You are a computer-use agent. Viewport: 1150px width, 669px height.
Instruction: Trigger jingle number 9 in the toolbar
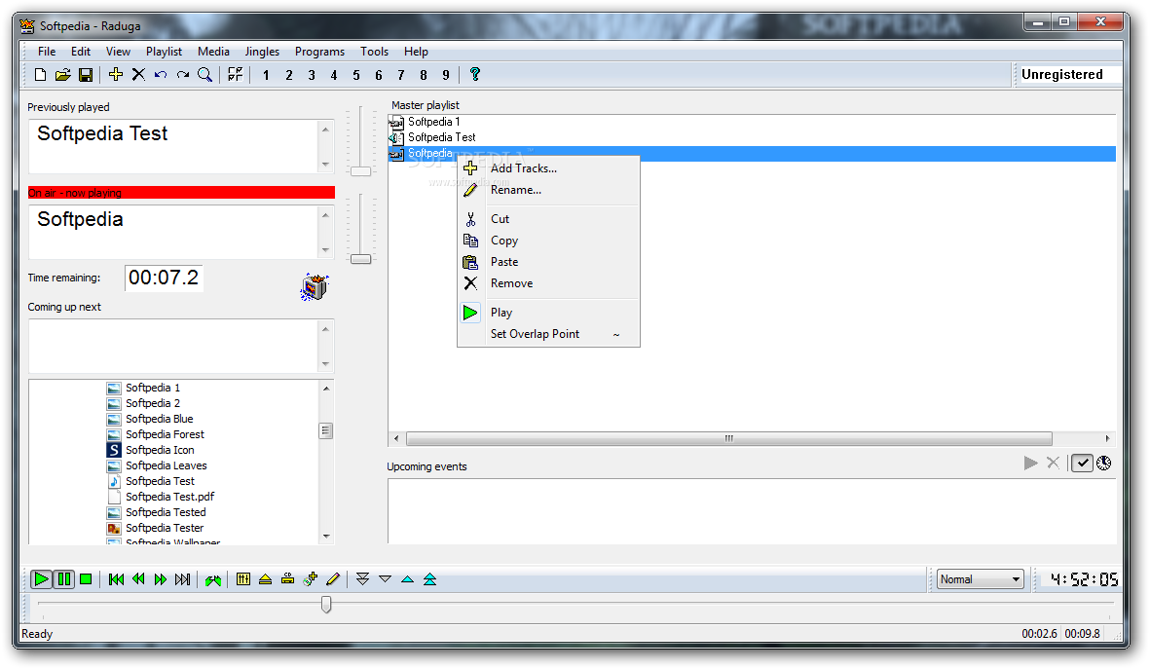click(446, 75)
